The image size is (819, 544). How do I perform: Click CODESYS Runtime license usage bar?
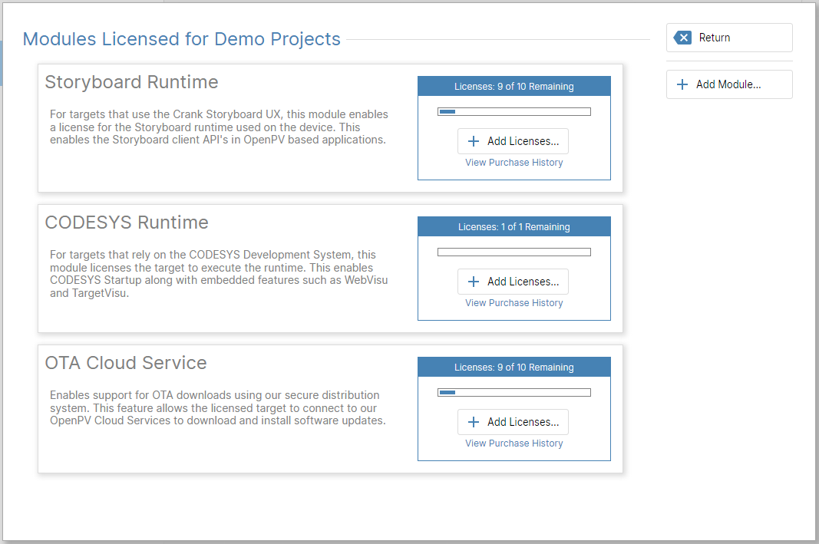pyautogui.click(x=514, y=252)
